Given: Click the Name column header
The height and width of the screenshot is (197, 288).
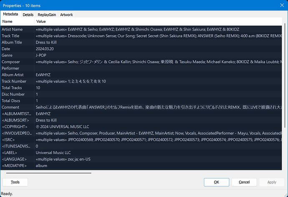Looking at the screenshot, I should 18,22.
